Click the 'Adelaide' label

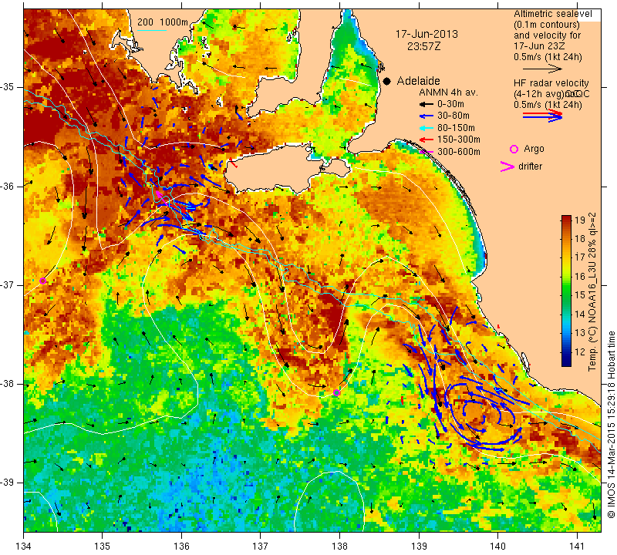click(x=418, y=81)
